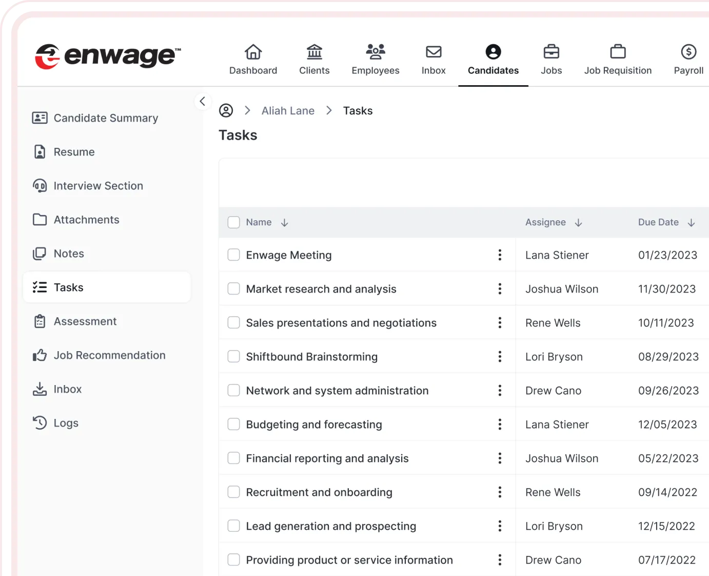Go to Employees group icon

tap(375, 52)
